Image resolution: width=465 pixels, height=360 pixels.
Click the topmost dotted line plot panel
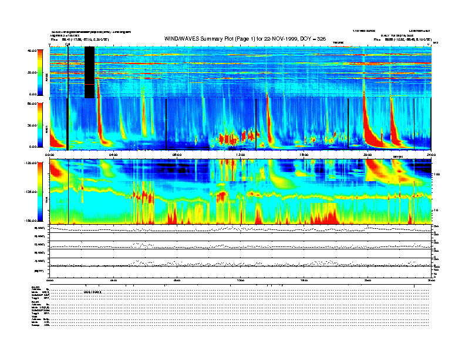click(240, 229)
